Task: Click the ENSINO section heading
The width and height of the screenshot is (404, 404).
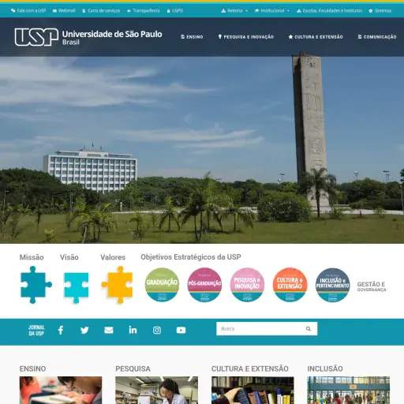Action: [32, 368]
